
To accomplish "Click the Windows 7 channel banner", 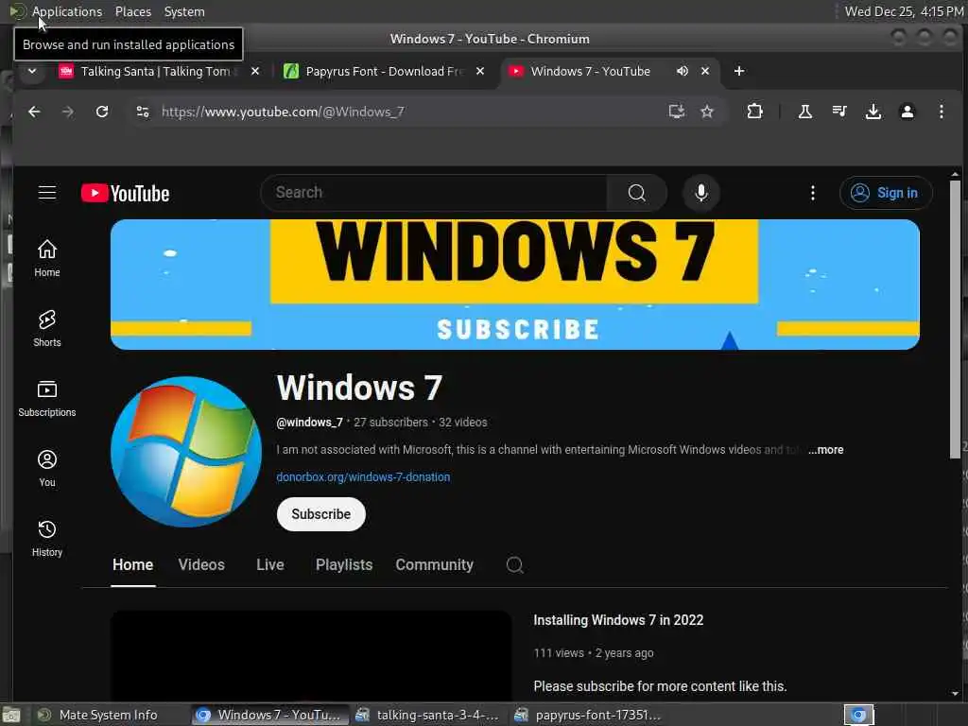I will click(x=515, y=285).
